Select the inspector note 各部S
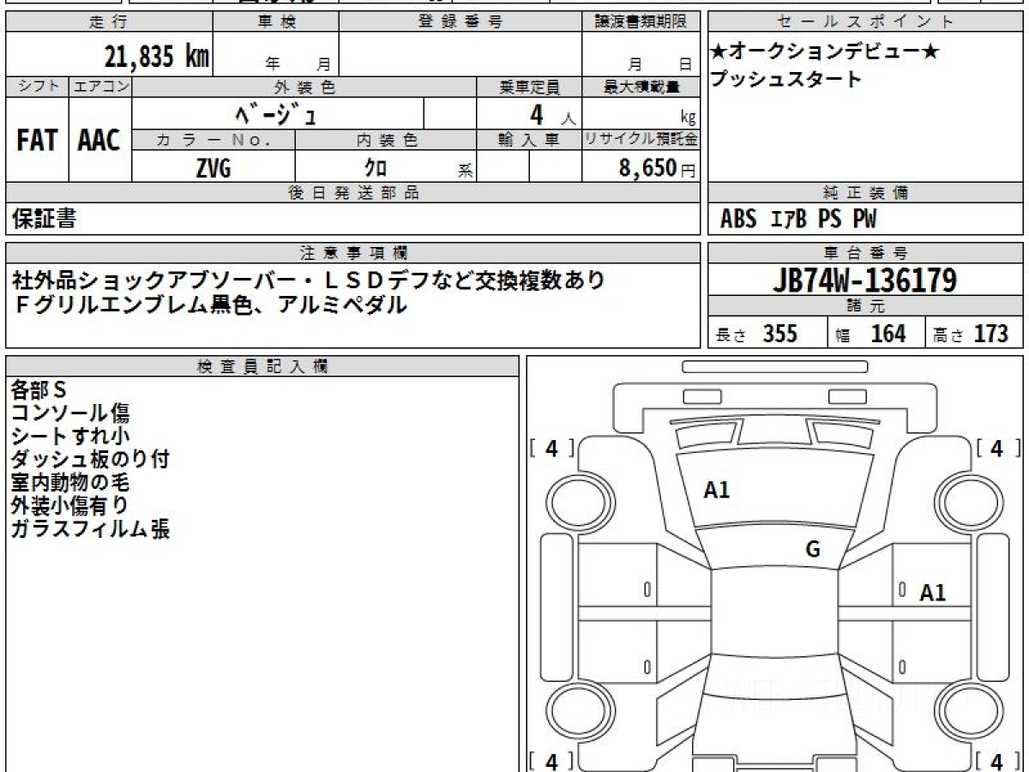 pyautogui.click(x=39, y=390)
